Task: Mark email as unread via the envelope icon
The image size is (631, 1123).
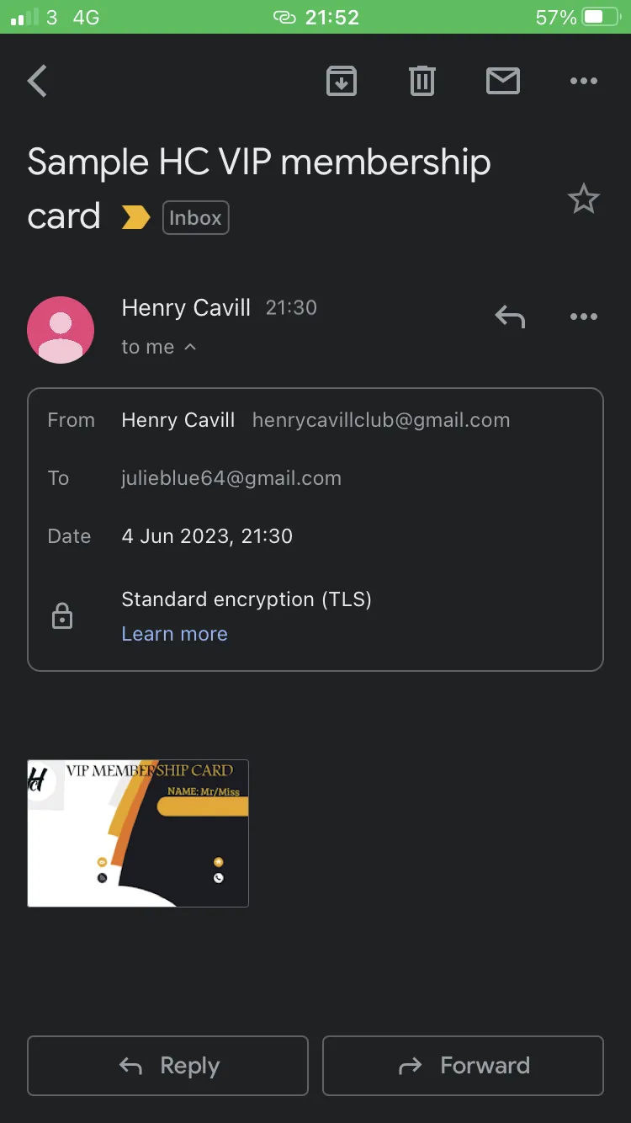Action: pyautogui.click(x=503, y=81)
